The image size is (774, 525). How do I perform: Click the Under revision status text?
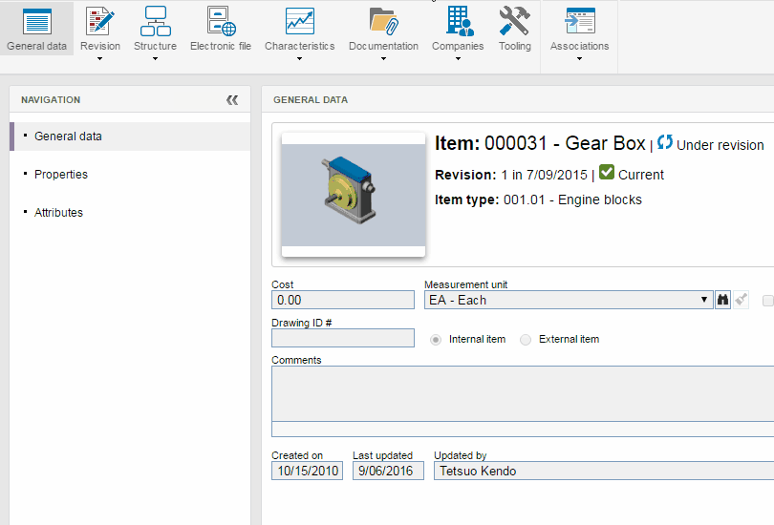tap(720, 145)
